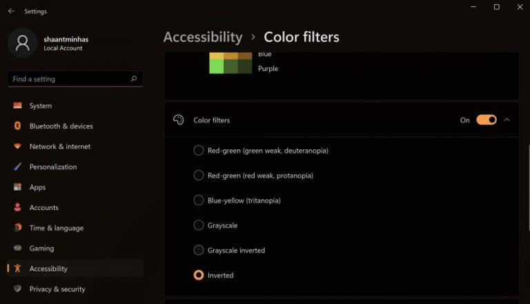
Task: Go back to Accessibility breadcrumb
Action: [x=202, y=37]
